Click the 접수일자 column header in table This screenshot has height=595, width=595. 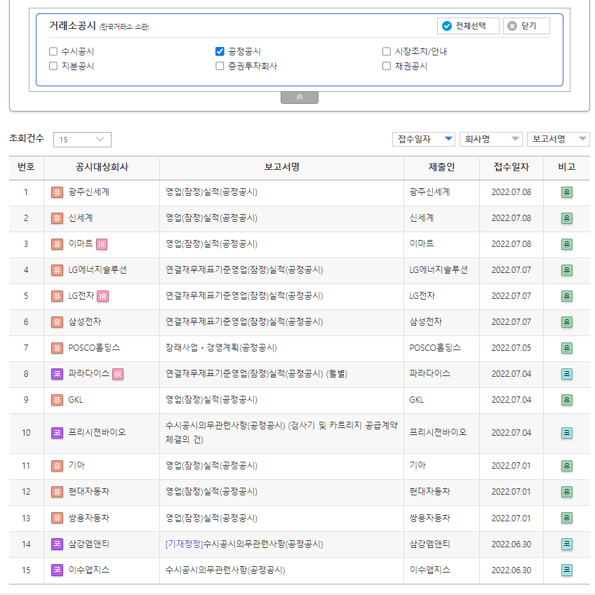click(511, 167)
